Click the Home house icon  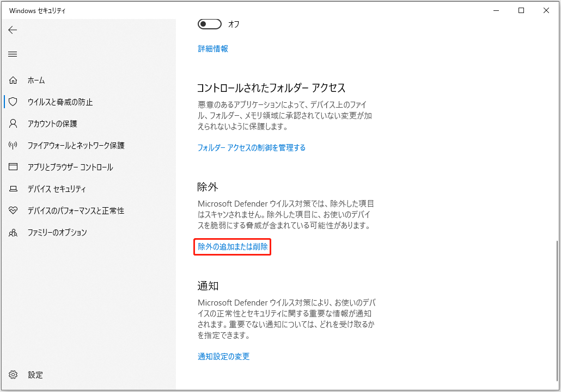point(14,80)
